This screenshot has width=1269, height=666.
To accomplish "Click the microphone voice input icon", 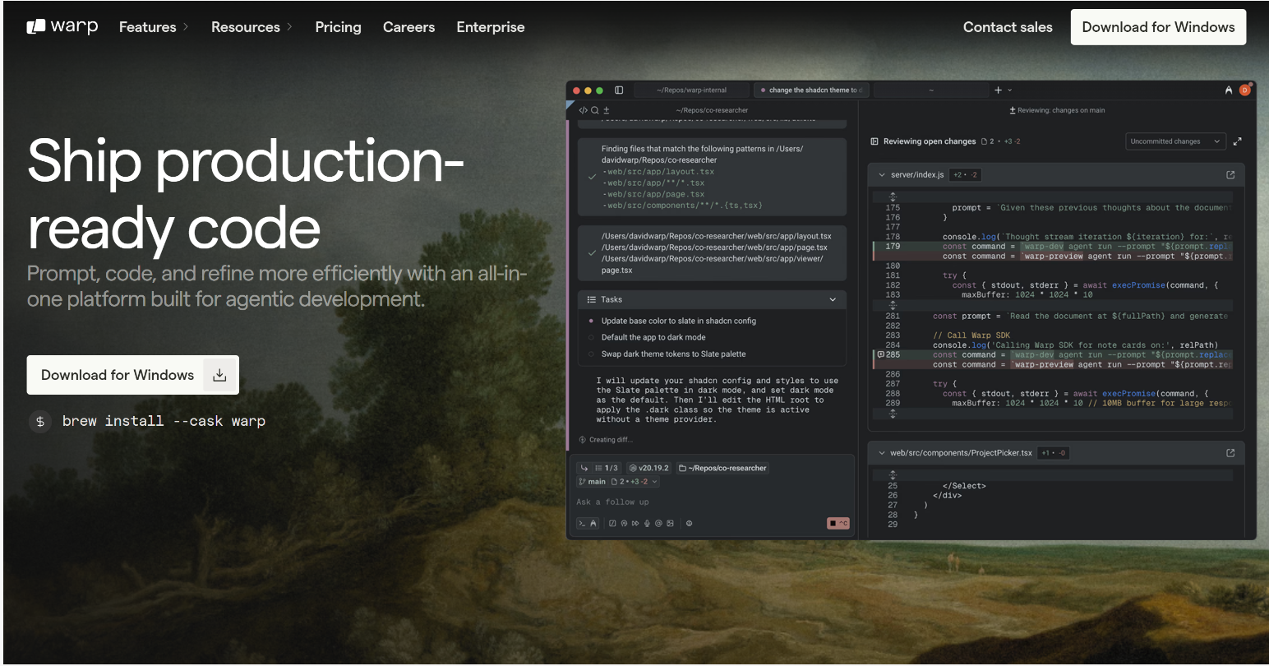I will [647, 523].
